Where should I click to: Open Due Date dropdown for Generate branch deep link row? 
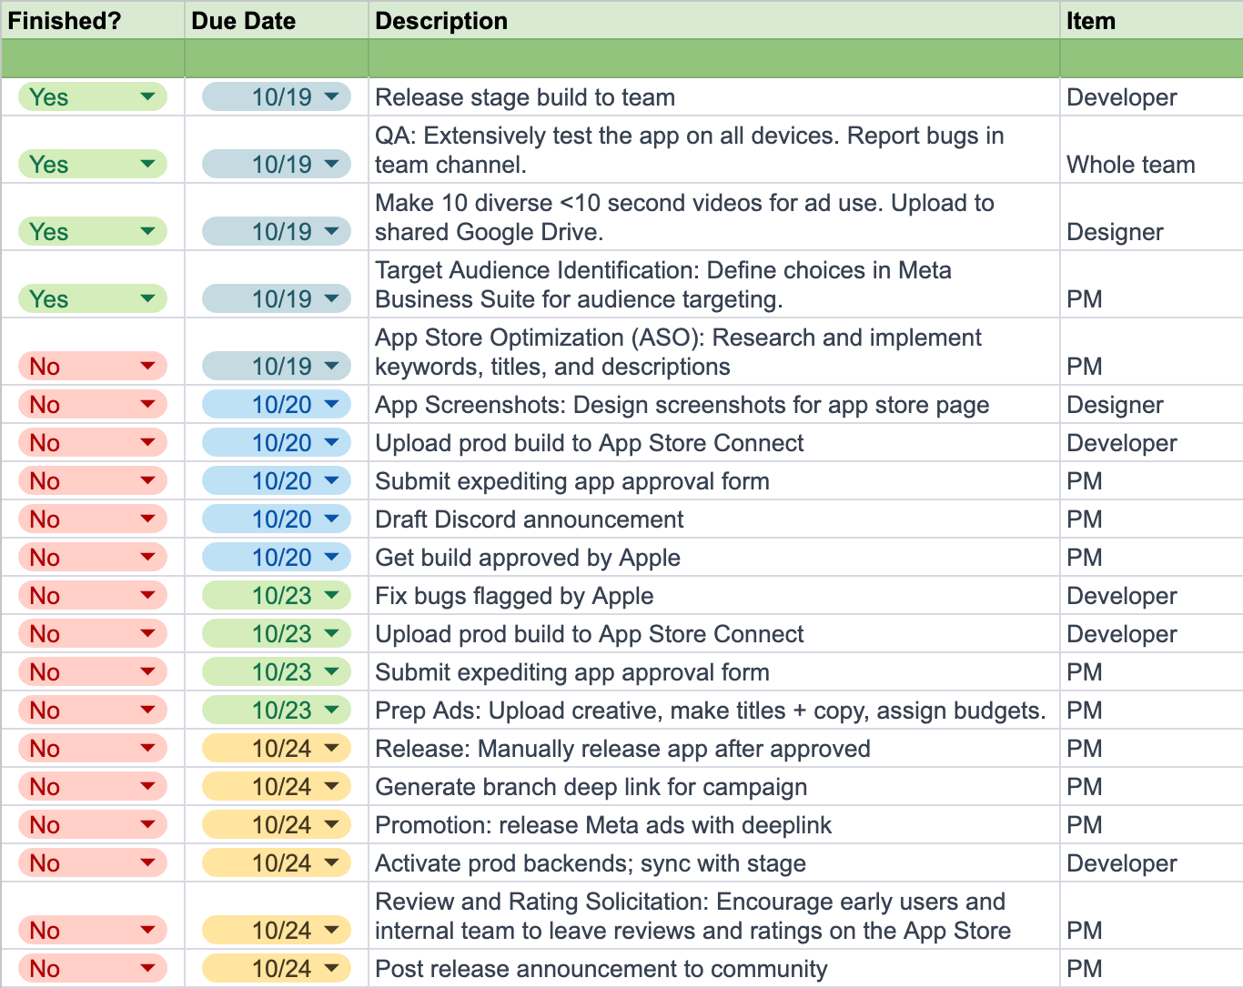(x=277, y=787)
